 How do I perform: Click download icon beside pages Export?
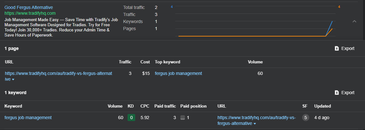coord(336,48)
